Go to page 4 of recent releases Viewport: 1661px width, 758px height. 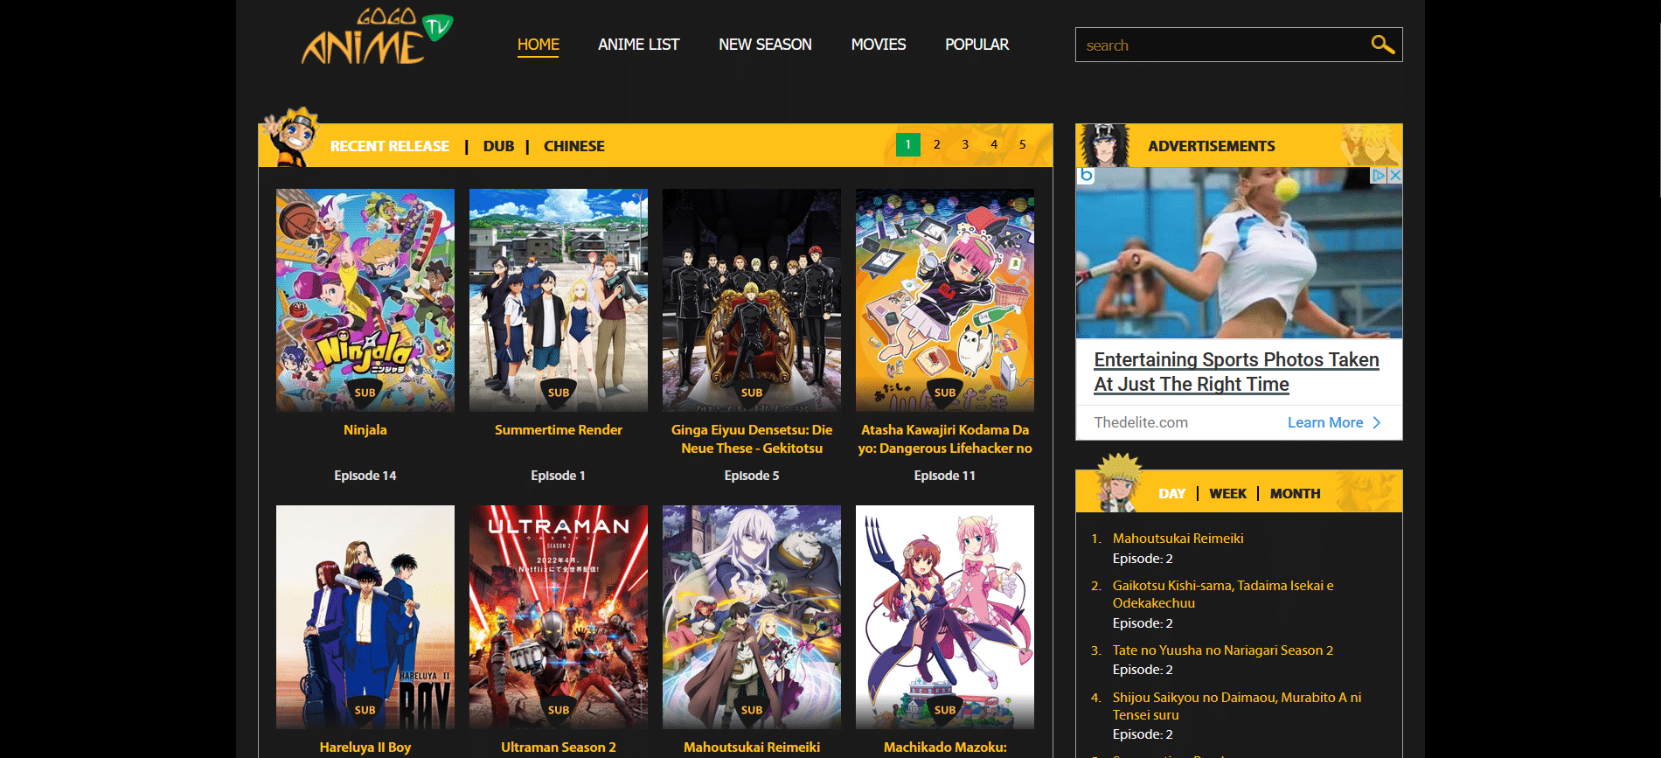994,144
